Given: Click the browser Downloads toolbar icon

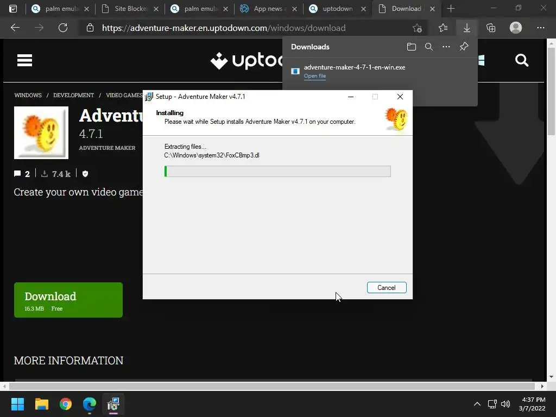Looking at the screenshot, I should 466,28.
